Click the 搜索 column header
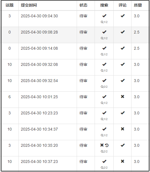The height and width of the screenshot is (172, 150). click(x=104, y=5)
